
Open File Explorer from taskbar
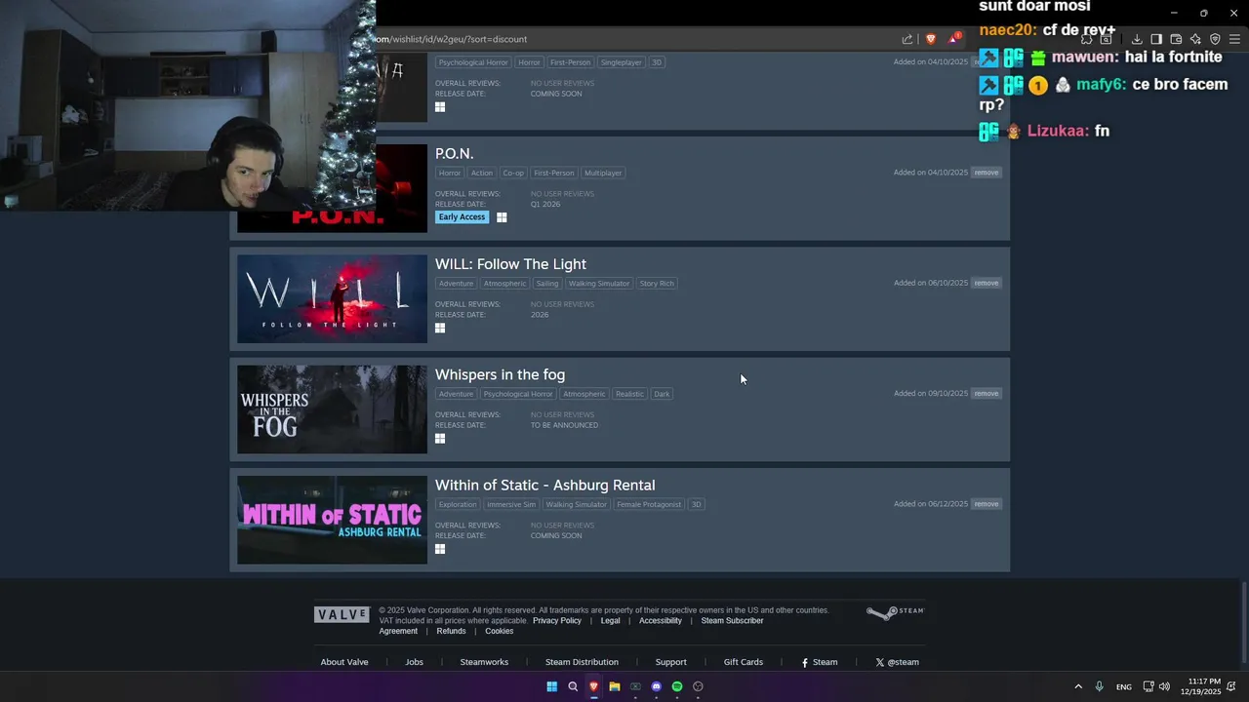pos(615,686)
